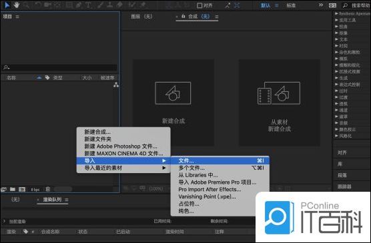Image resolution: width=371 pixels, height=243 pixels.
Task: Select the Selection arrow tool
Action: coord(7,5)
